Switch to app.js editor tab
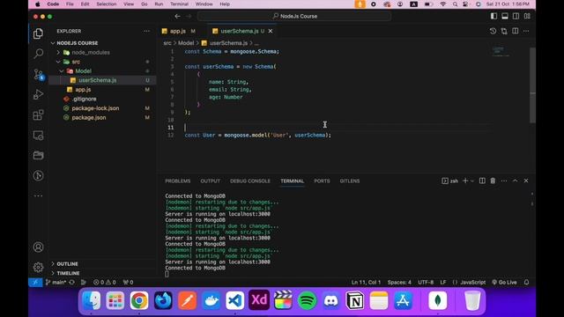 (x=179, y=32)
